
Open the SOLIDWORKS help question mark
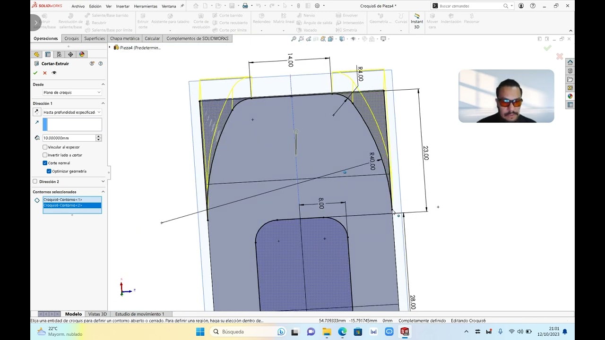pos(533,6)
